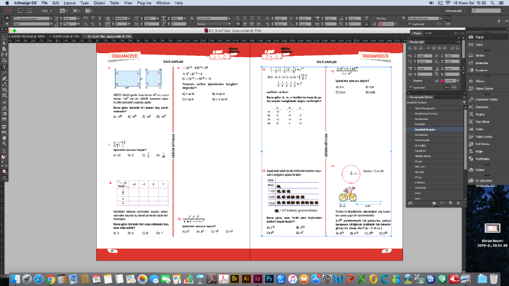Click the clear overrides button
Screen dimensions: 509x286
(x=442, y=203)
